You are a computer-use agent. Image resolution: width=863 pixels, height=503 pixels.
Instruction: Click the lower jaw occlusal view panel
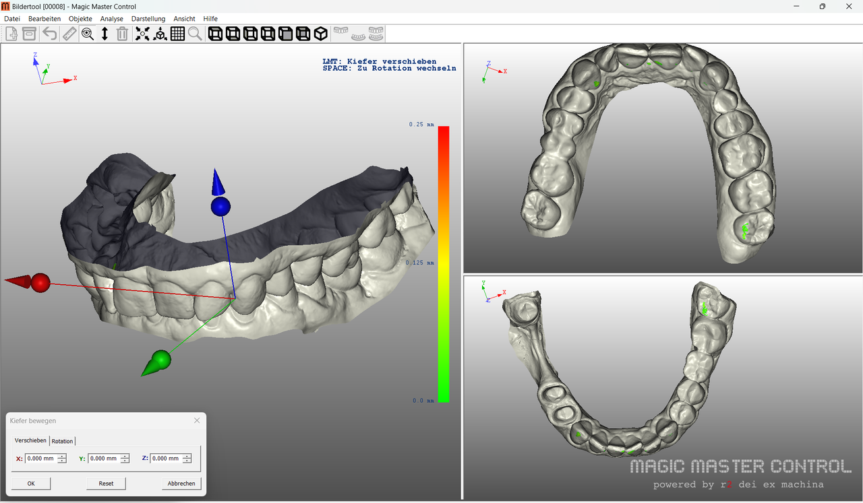pyautogui.click(x=663, y=387)
